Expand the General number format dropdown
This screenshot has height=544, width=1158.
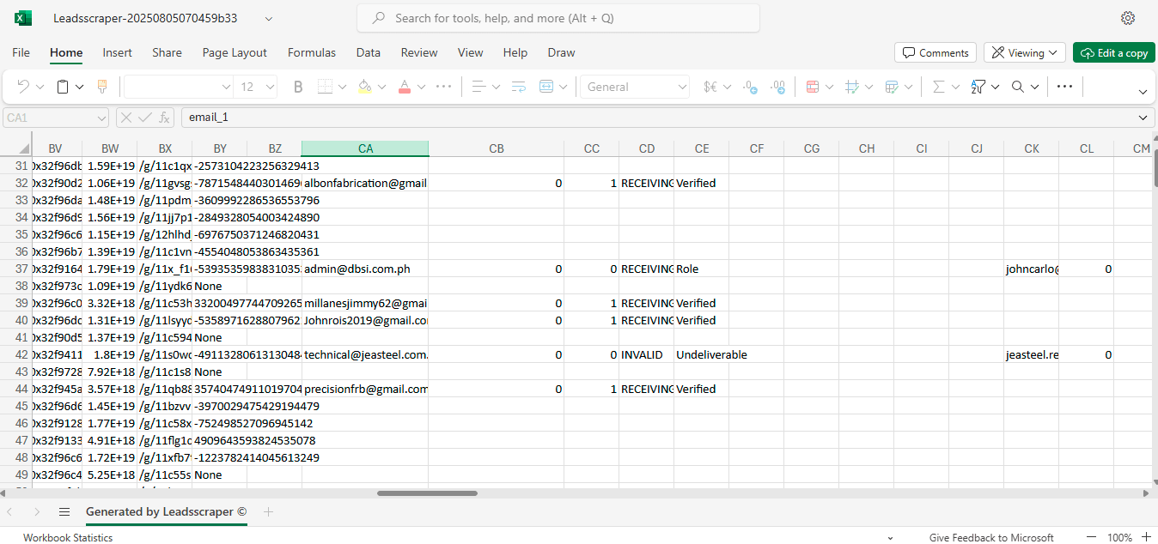682,87
